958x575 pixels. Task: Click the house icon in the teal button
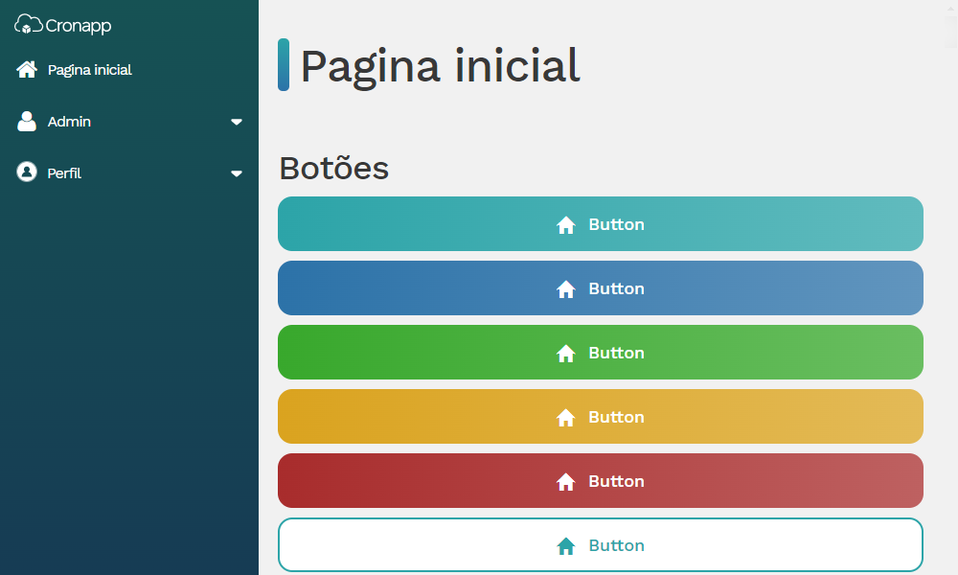pyautogui.click(x=566, y=225)
